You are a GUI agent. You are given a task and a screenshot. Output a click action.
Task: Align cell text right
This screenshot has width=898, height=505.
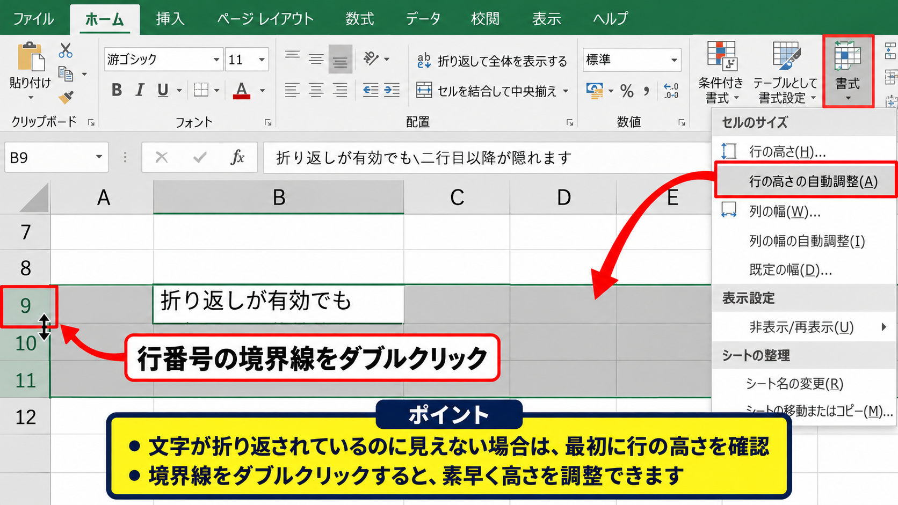tap(340, 90)
